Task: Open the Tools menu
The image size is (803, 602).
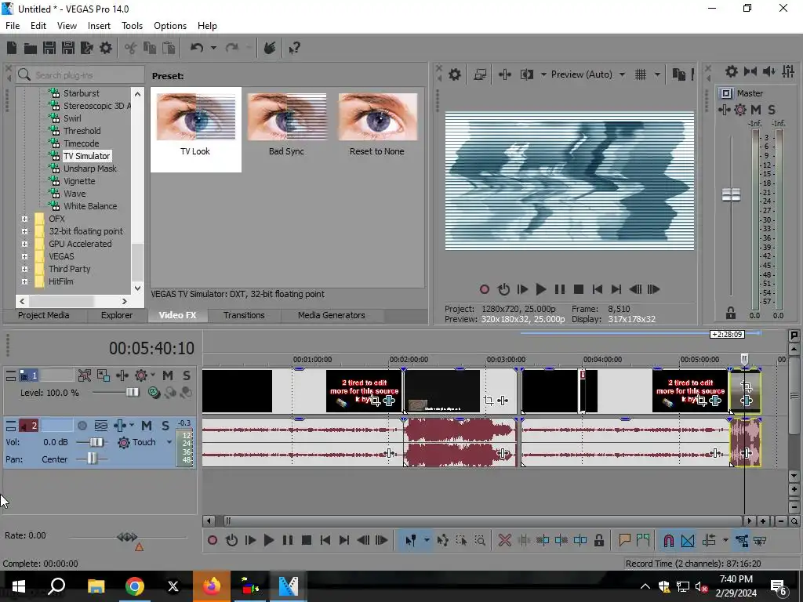Action: coord(132,26)
